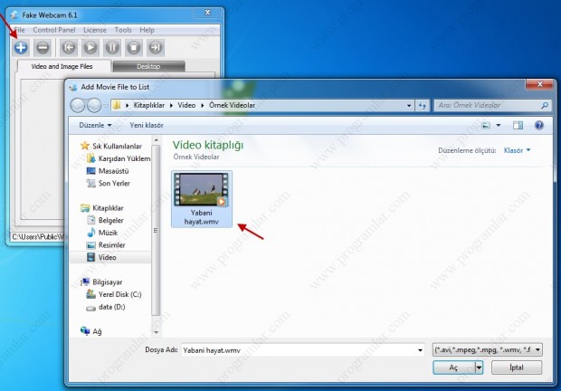Open the Tools menu

123,30
